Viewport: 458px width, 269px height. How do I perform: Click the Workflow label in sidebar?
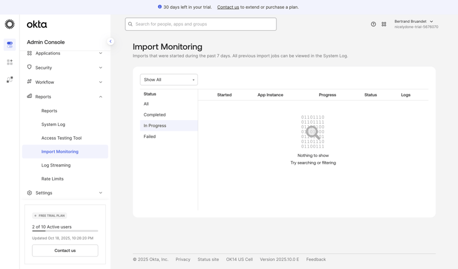tap(45, 82)
